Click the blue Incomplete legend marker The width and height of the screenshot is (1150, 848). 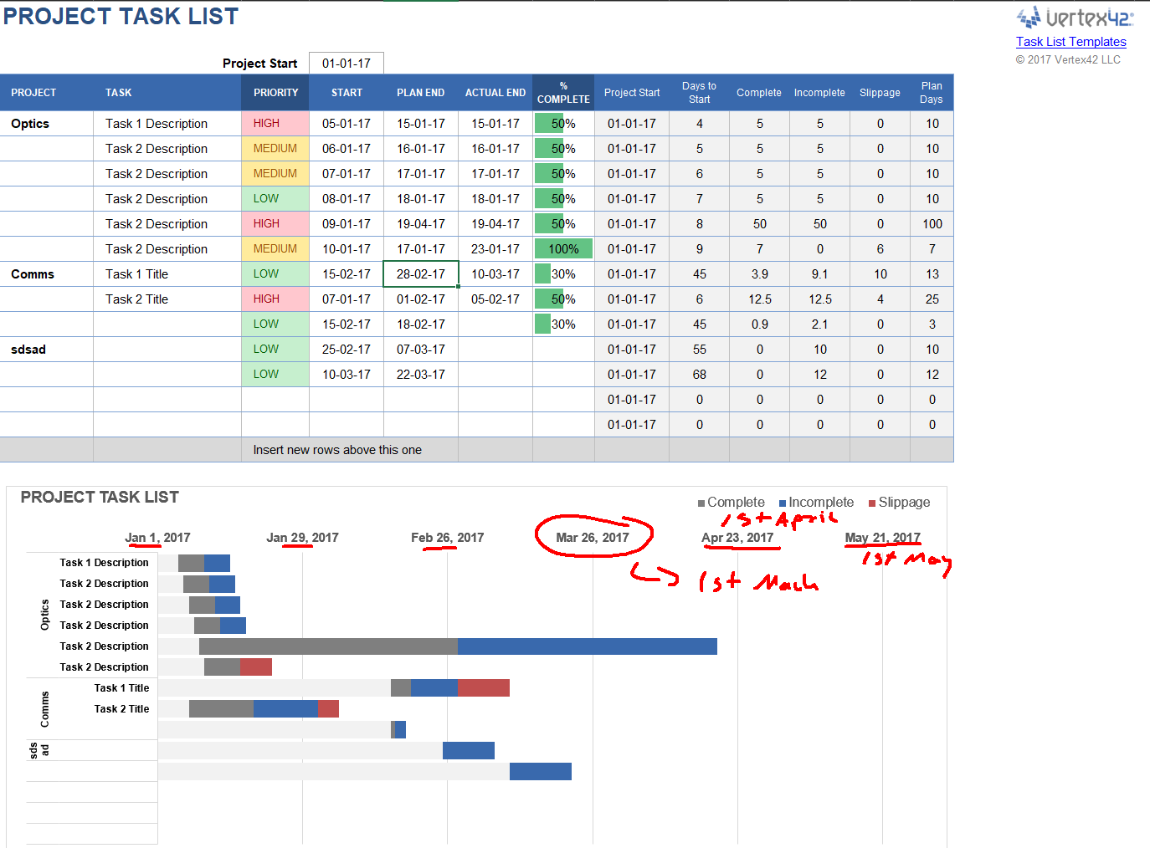784,502
